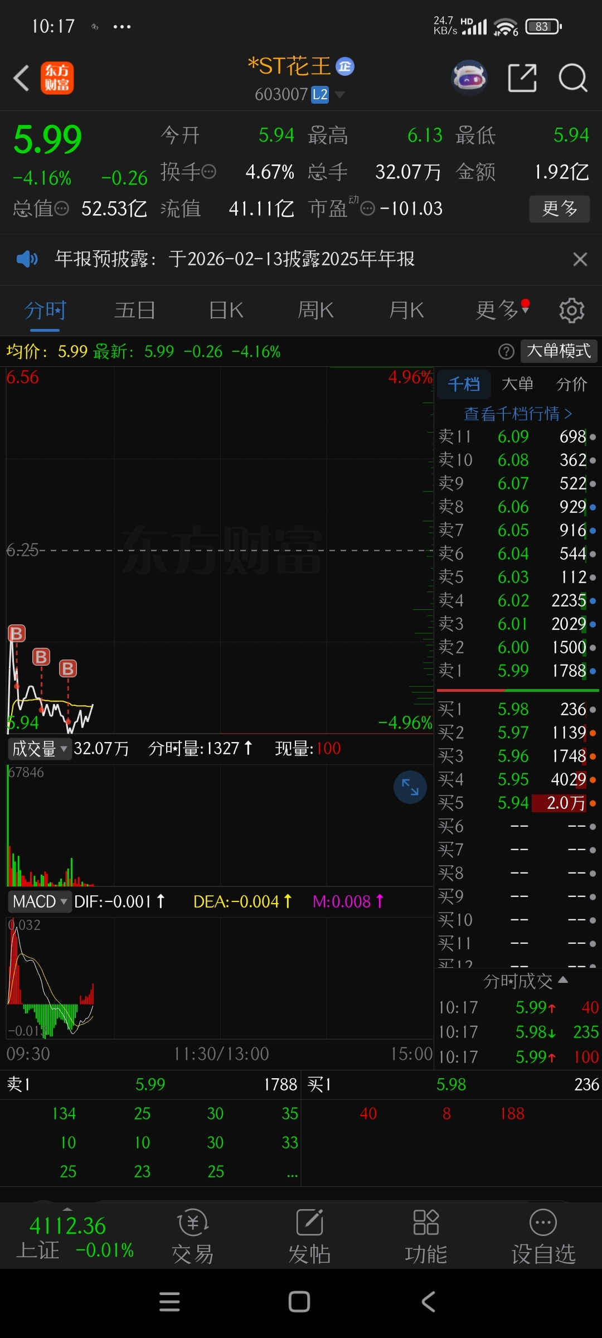Tap the L2 level badge

[x=320, y=94]
